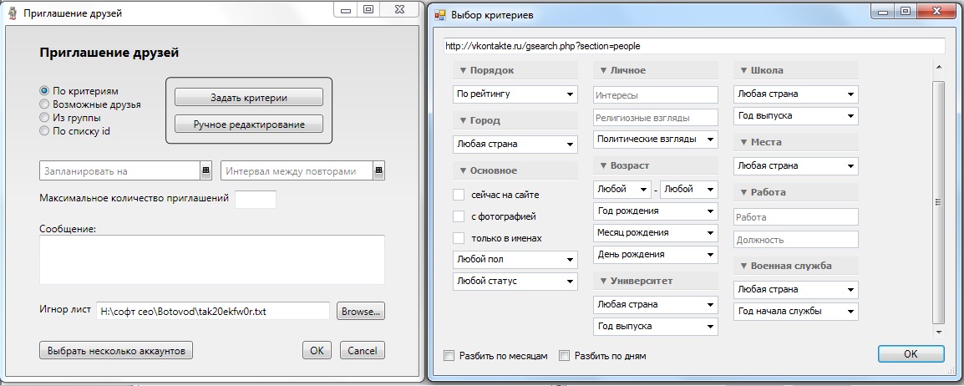This screenshot has height=386, width=964.
Task: Click the Ручное редактирование button
Action: (x=248, y=124)
